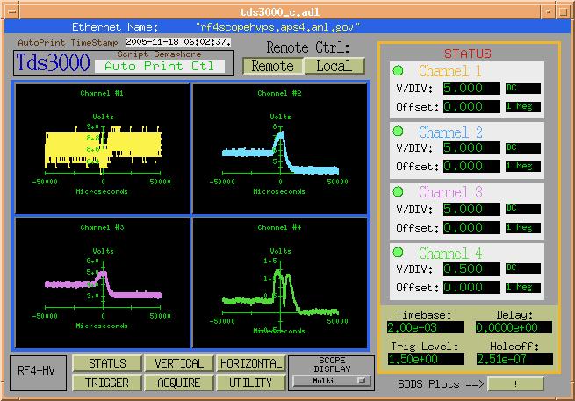
Task: Select Channel 4 V/DIV value 0.500
Action: (471, 269)
